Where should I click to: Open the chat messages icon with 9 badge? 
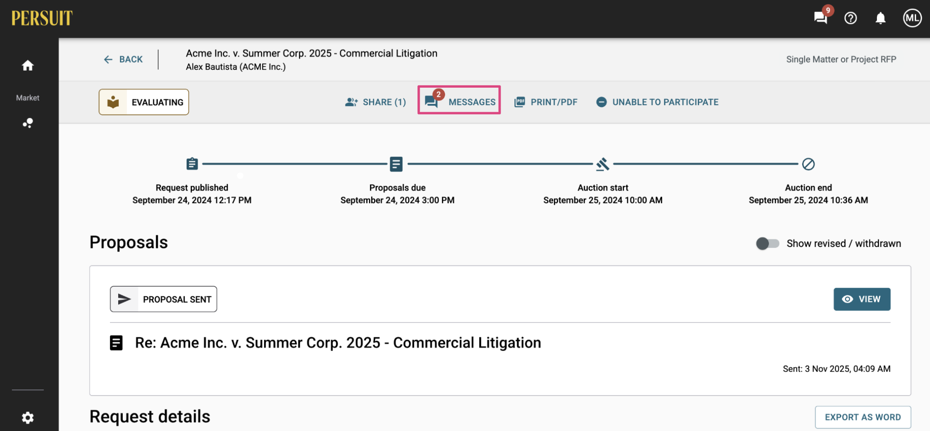[x=821, y=18]
